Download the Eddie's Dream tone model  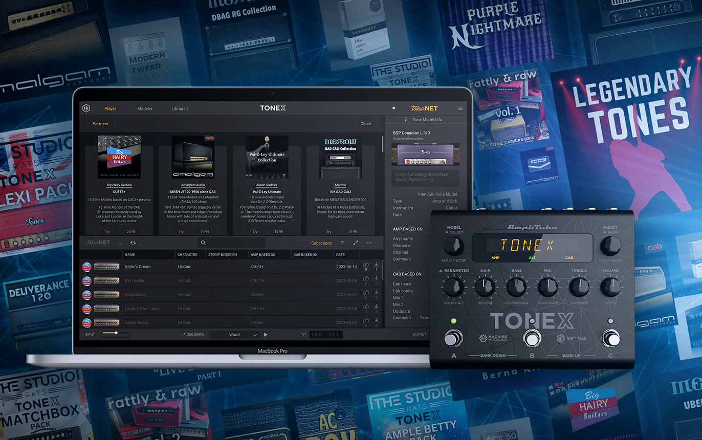[x=376, y=265]
